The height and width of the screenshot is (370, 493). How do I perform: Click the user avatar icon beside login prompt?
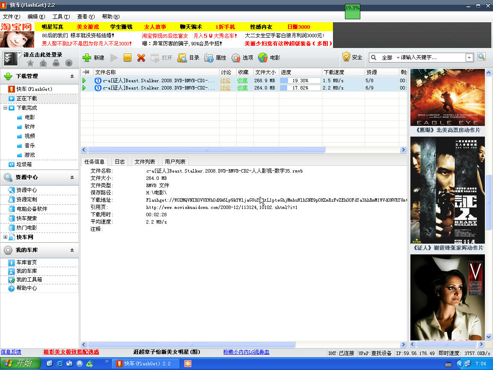pos(10,59)
